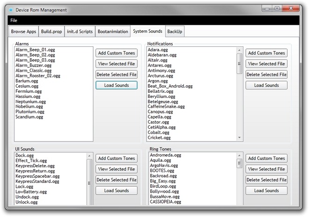Select Dock.ogg in UI Sounds
The height and width of the screenshot is (217, 309).
tap(25, 155)
